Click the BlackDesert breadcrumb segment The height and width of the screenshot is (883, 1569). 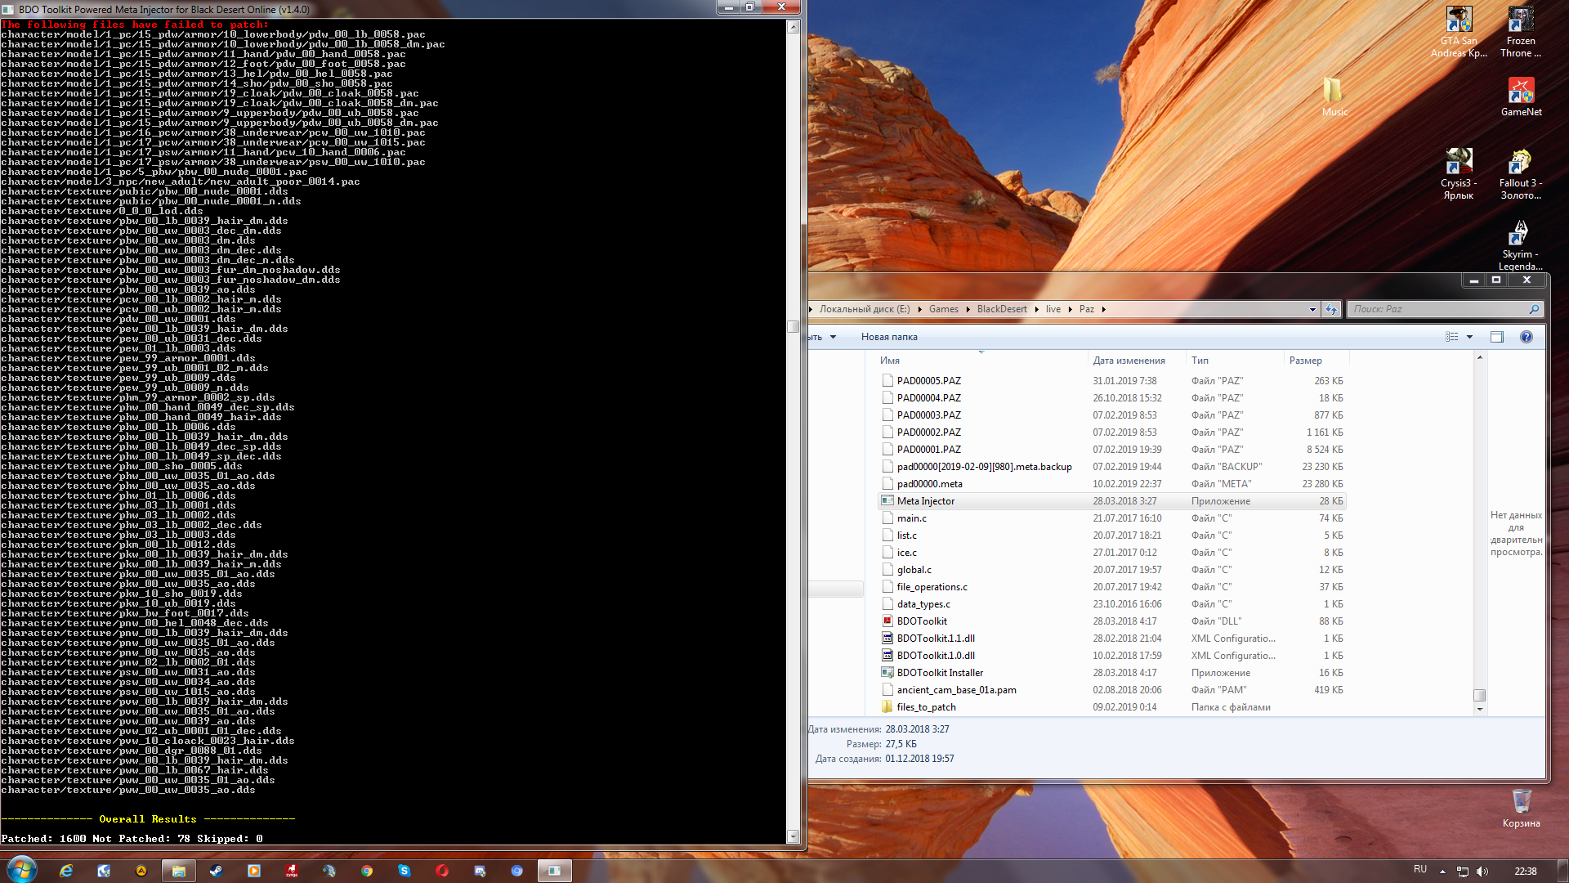click(1001, 309)
